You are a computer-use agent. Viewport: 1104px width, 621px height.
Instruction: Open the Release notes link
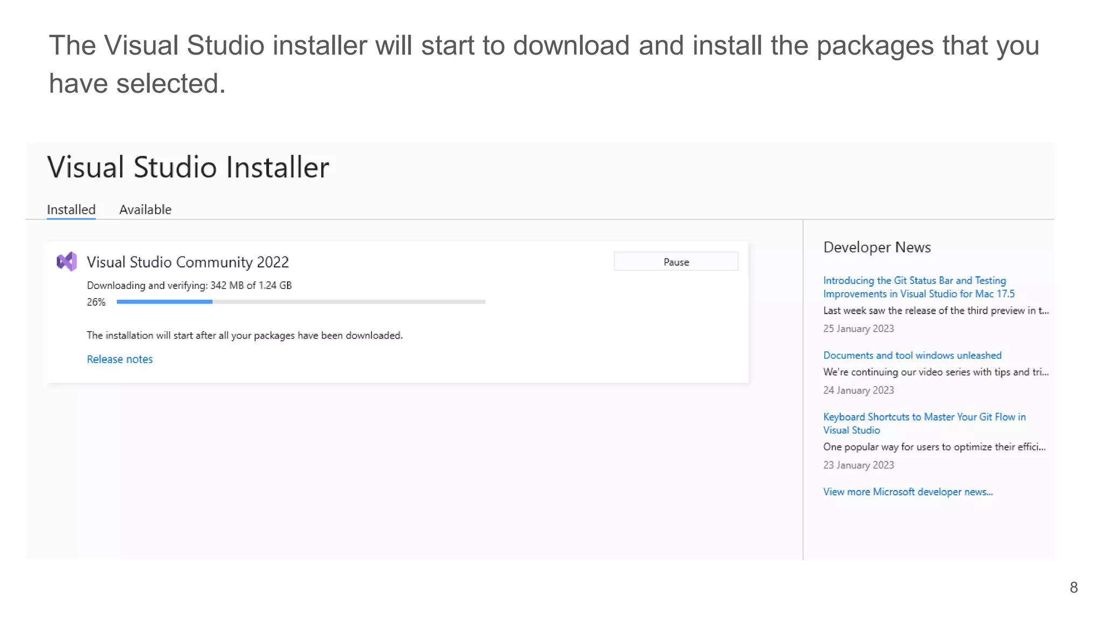120,359
